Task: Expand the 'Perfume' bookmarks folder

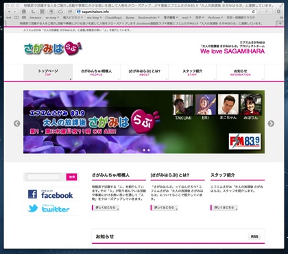Action: pos(215,18)
